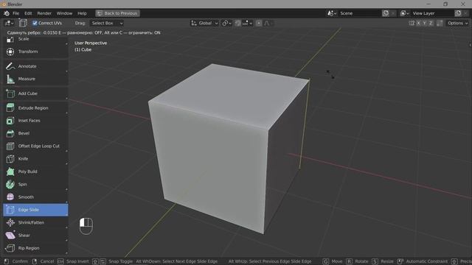Select the Spin tool
This screenshot has height=265, width=472.
(35, 185)
